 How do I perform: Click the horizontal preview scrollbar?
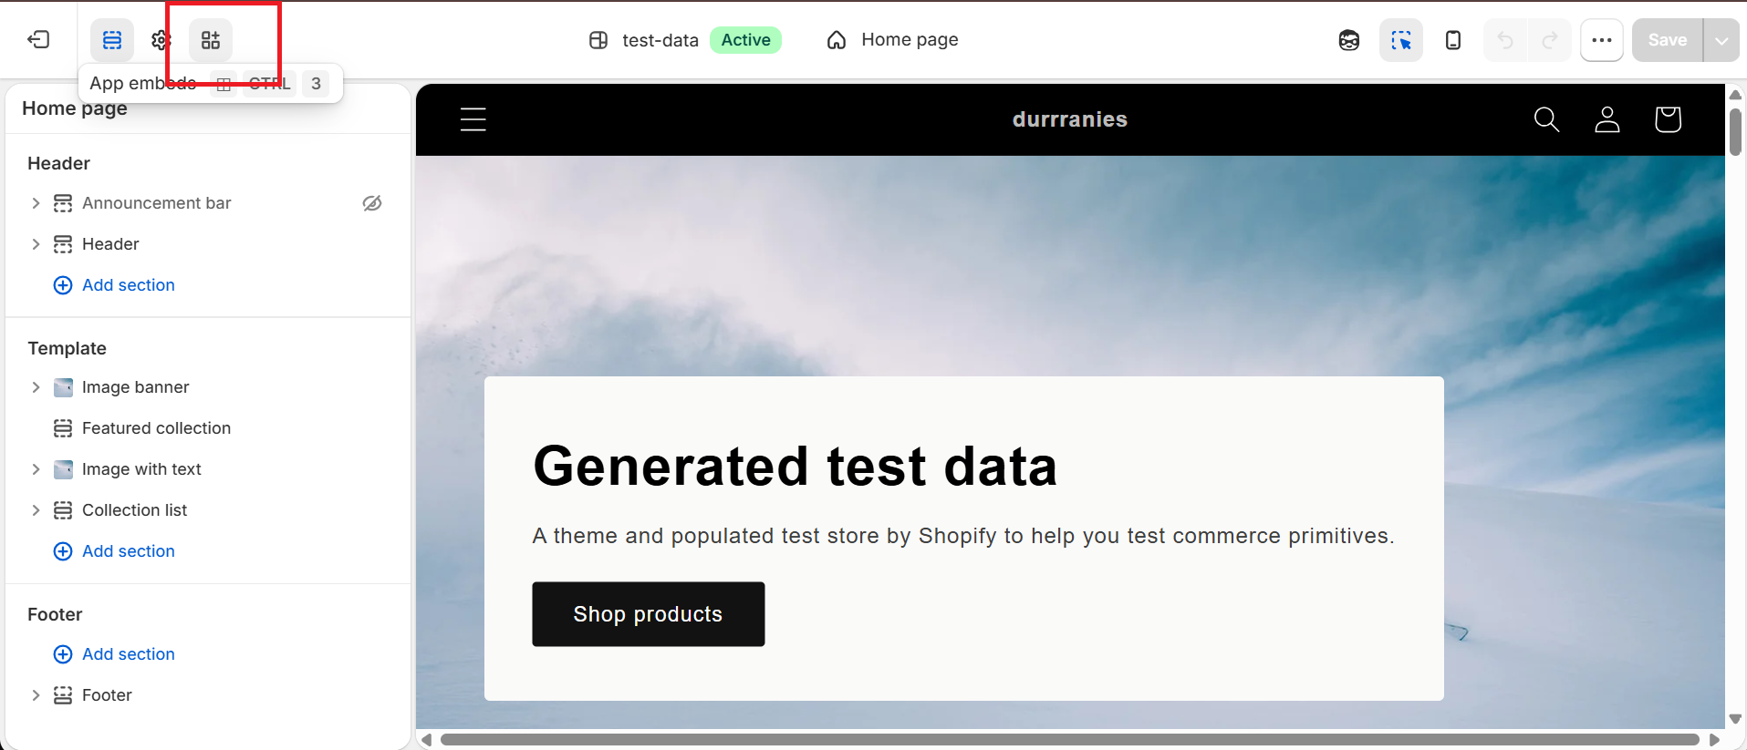coord(1069,739)
